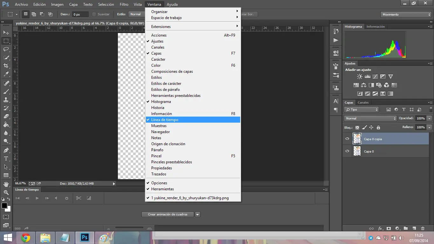434x244 pixels.
Task: Expand the Crear animación de cuadros arrow
Action: pos(198,214)
